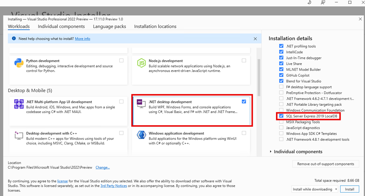Uncheck .NET desktop development workload
The width and height of the screenshot is (365, 196).
244,101
